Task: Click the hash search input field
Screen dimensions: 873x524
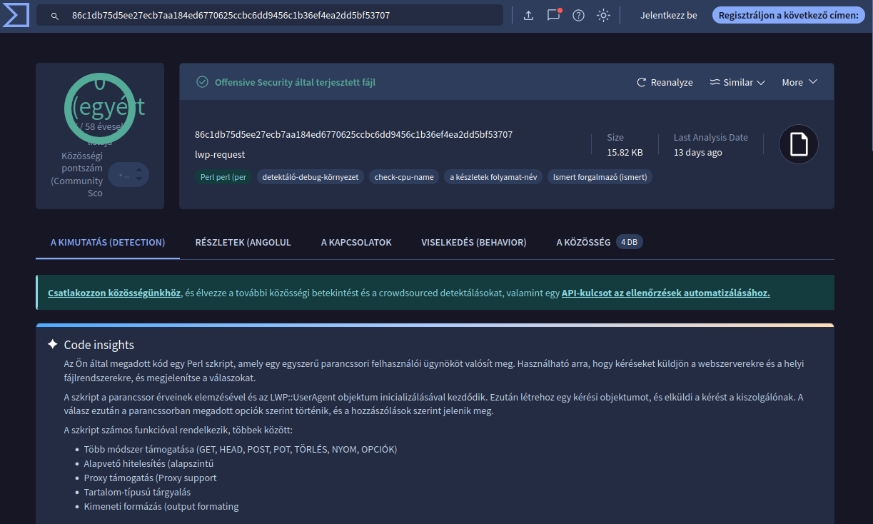Action: pos(278,15)
